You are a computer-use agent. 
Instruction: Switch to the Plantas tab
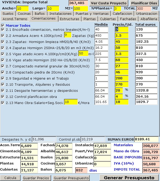[90, 19]
